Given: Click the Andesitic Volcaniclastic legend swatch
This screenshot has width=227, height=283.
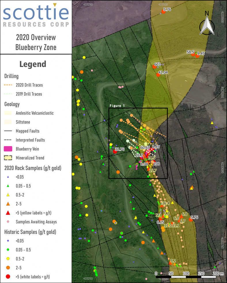Looking at the screenshot, I should click(x=8, y=113).
